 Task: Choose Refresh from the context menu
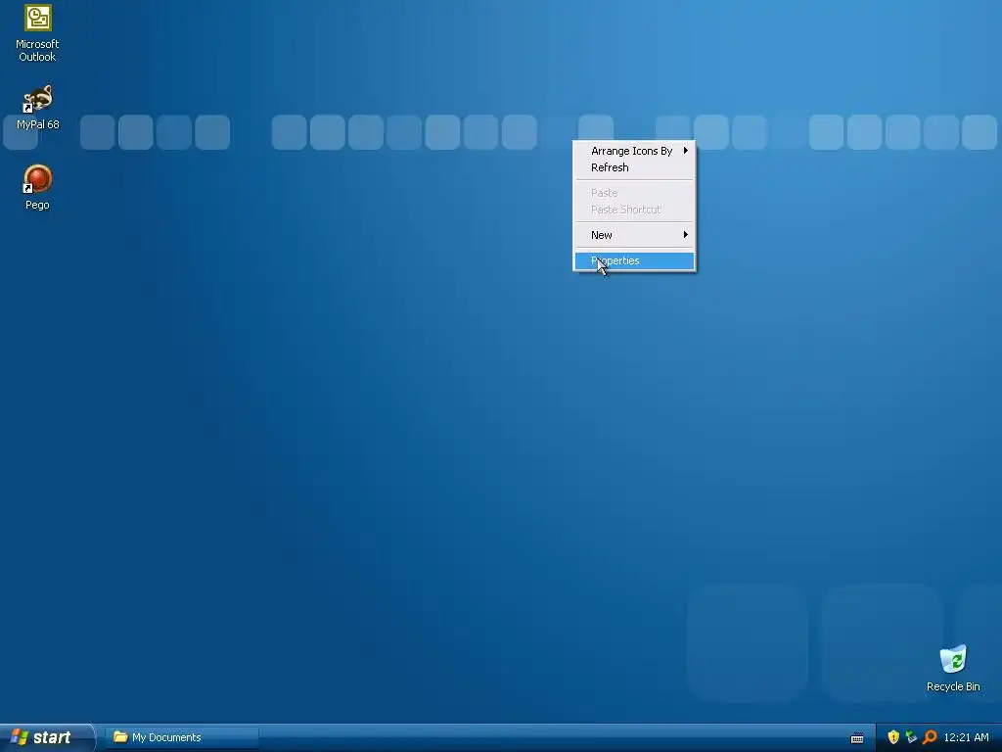click(x=634, y=167)
